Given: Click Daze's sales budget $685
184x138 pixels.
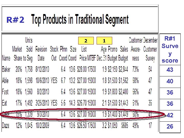Looking at the screenshot, I should click(125, 125).
